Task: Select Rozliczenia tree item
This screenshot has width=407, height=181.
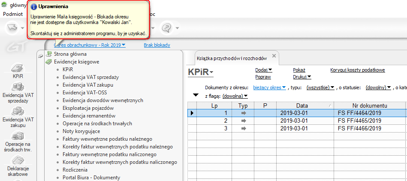Action: (75, 170)
